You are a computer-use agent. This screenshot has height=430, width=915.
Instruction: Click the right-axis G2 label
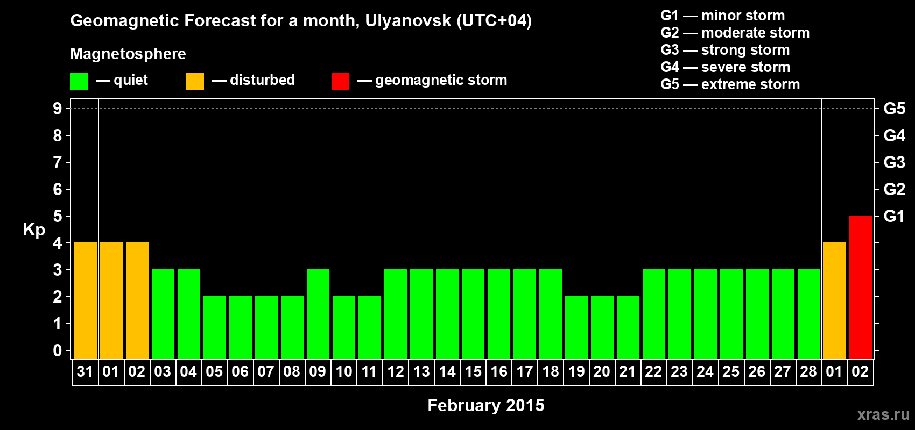pos(895,189)
